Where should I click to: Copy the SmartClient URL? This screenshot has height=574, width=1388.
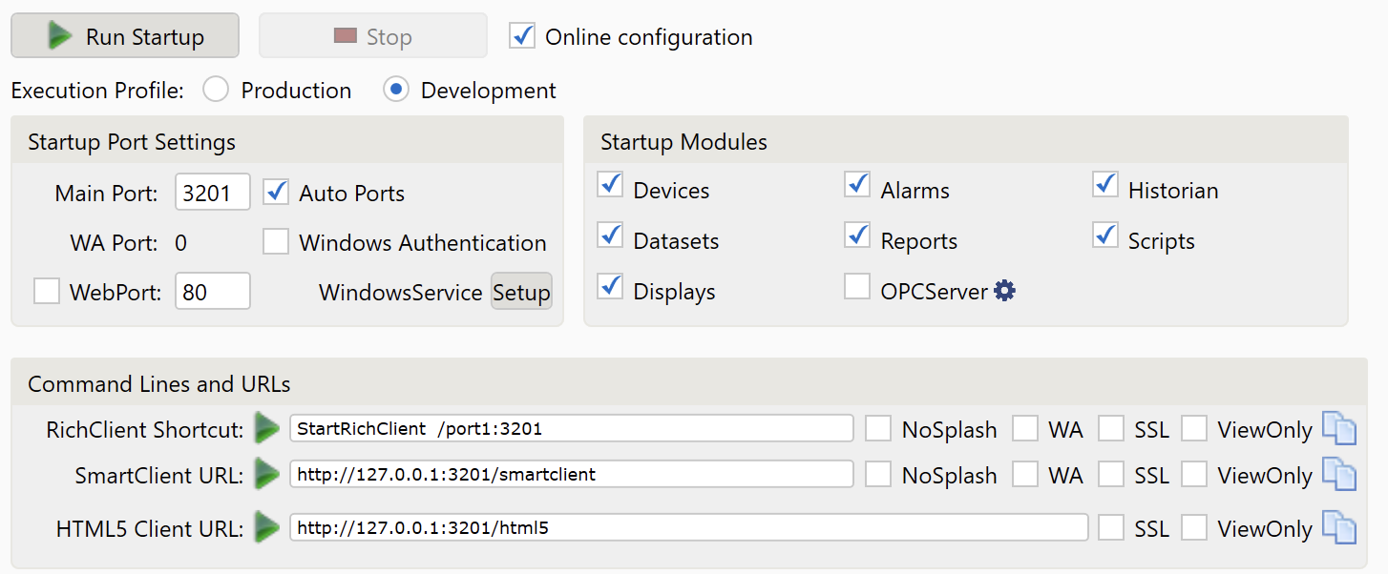(1338, 474)
